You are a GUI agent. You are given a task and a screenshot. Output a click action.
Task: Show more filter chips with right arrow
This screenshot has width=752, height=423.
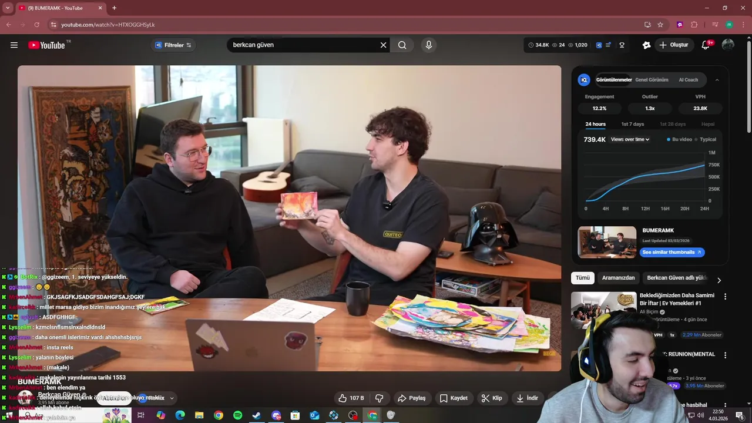coord(719,280)
